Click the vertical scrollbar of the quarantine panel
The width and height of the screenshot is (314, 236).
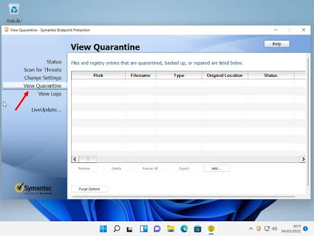pyautogui.click(x=308, y=122)
